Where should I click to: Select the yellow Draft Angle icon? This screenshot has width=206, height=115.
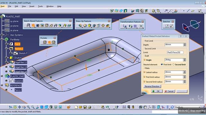89,26
